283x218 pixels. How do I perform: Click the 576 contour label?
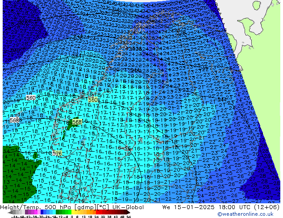point(57,153)
